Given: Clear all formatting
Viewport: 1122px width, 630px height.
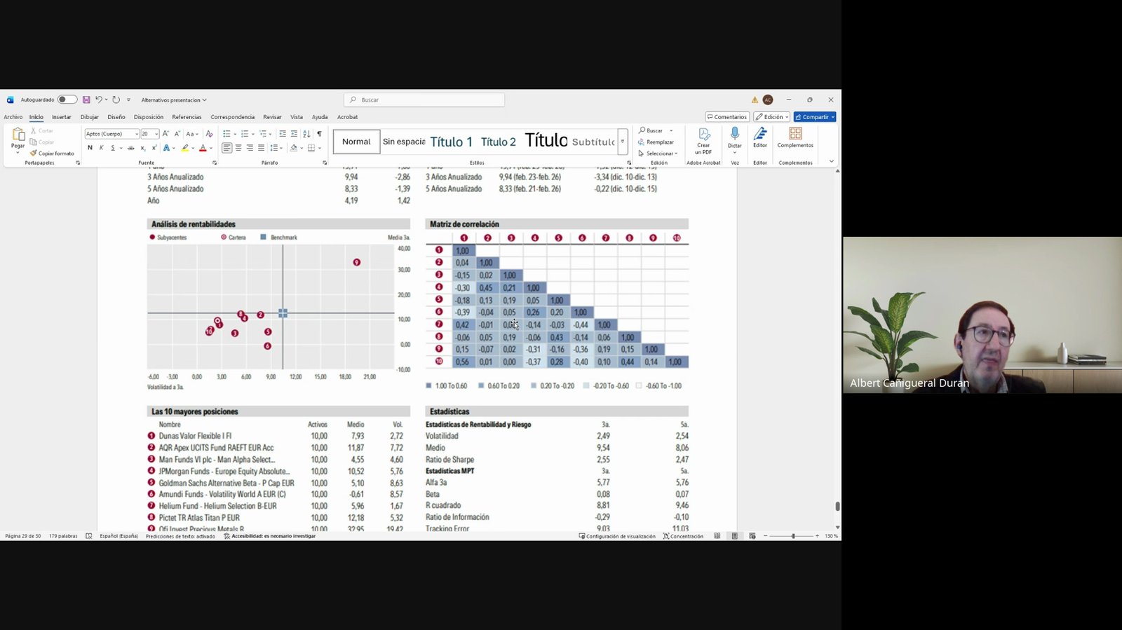Looking at the screenshot, I should coord(209,134).
